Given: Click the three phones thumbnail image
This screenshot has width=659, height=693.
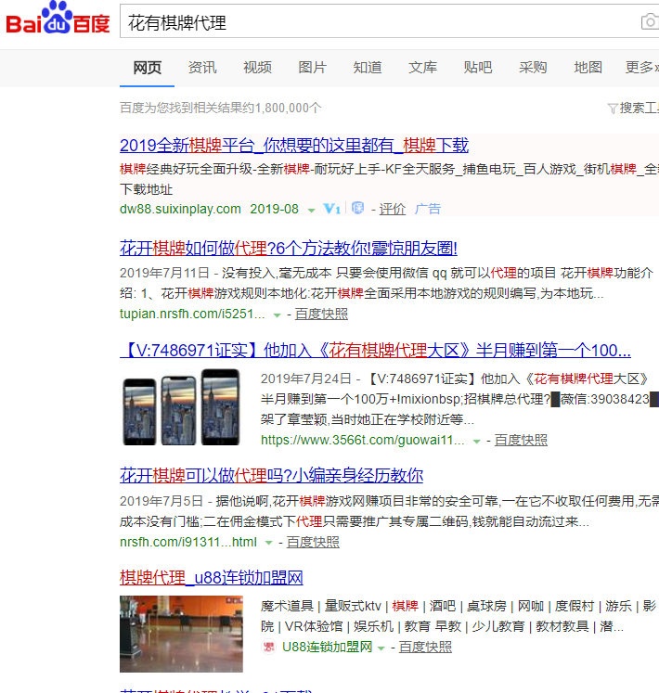Looking at the screenshot, I should coord(181,407).
